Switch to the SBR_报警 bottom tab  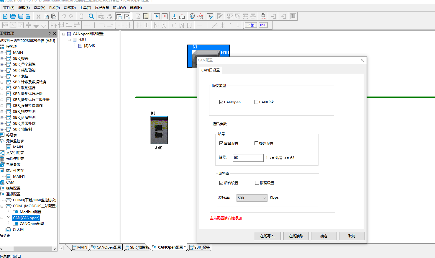pos(199,247)
